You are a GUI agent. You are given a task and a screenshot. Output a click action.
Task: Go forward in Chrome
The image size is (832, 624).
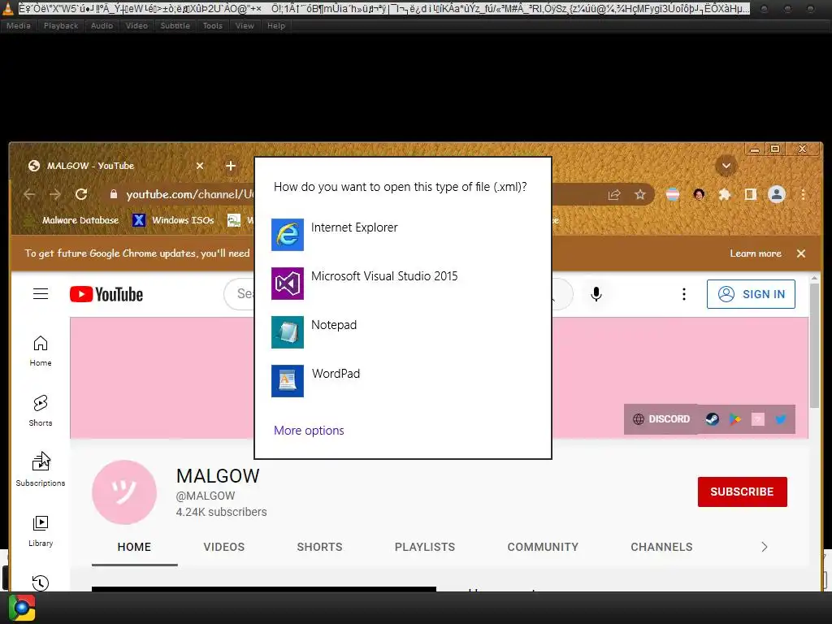click(x=55, y=194)
